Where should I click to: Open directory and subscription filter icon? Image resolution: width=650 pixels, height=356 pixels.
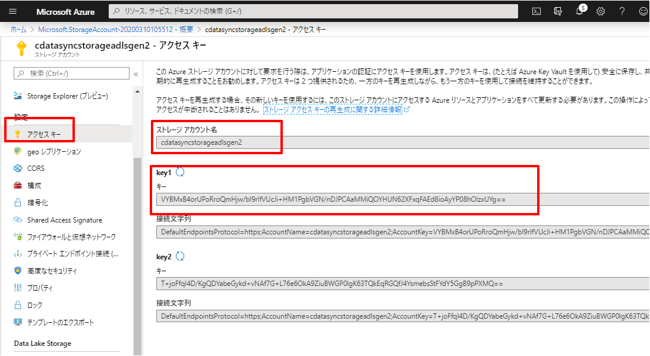pyautogui.click(x=558, y=12)
